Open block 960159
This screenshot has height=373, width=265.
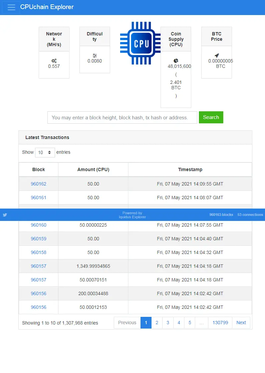(38, 239)
